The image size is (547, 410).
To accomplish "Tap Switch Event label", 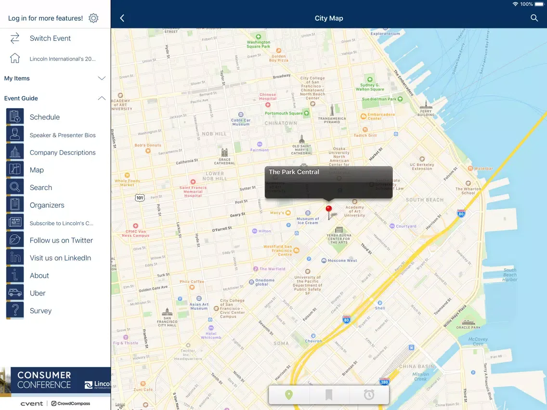I will tap(50, 38).
